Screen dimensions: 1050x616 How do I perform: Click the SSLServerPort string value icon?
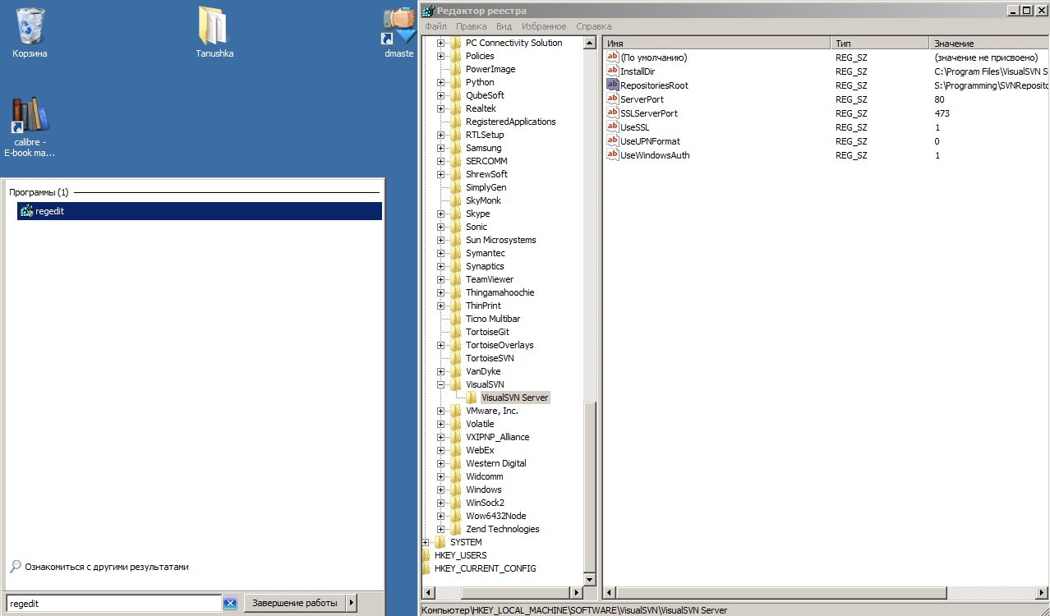click(612, 113)
